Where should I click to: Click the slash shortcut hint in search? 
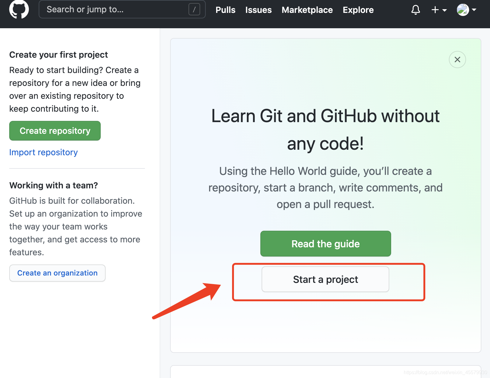pyautogui.click(x=194, y=10)
